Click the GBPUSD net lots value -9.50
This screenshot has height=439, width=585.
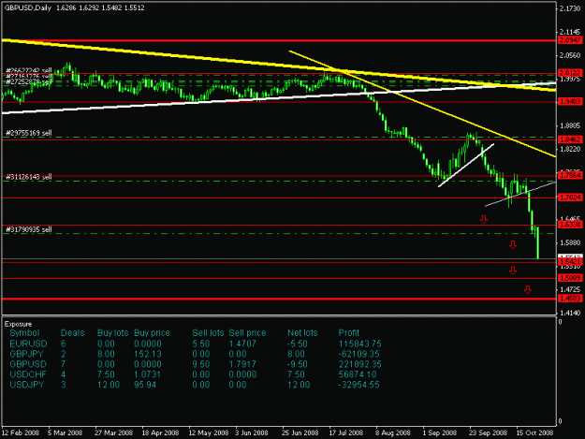pos(298,364)
